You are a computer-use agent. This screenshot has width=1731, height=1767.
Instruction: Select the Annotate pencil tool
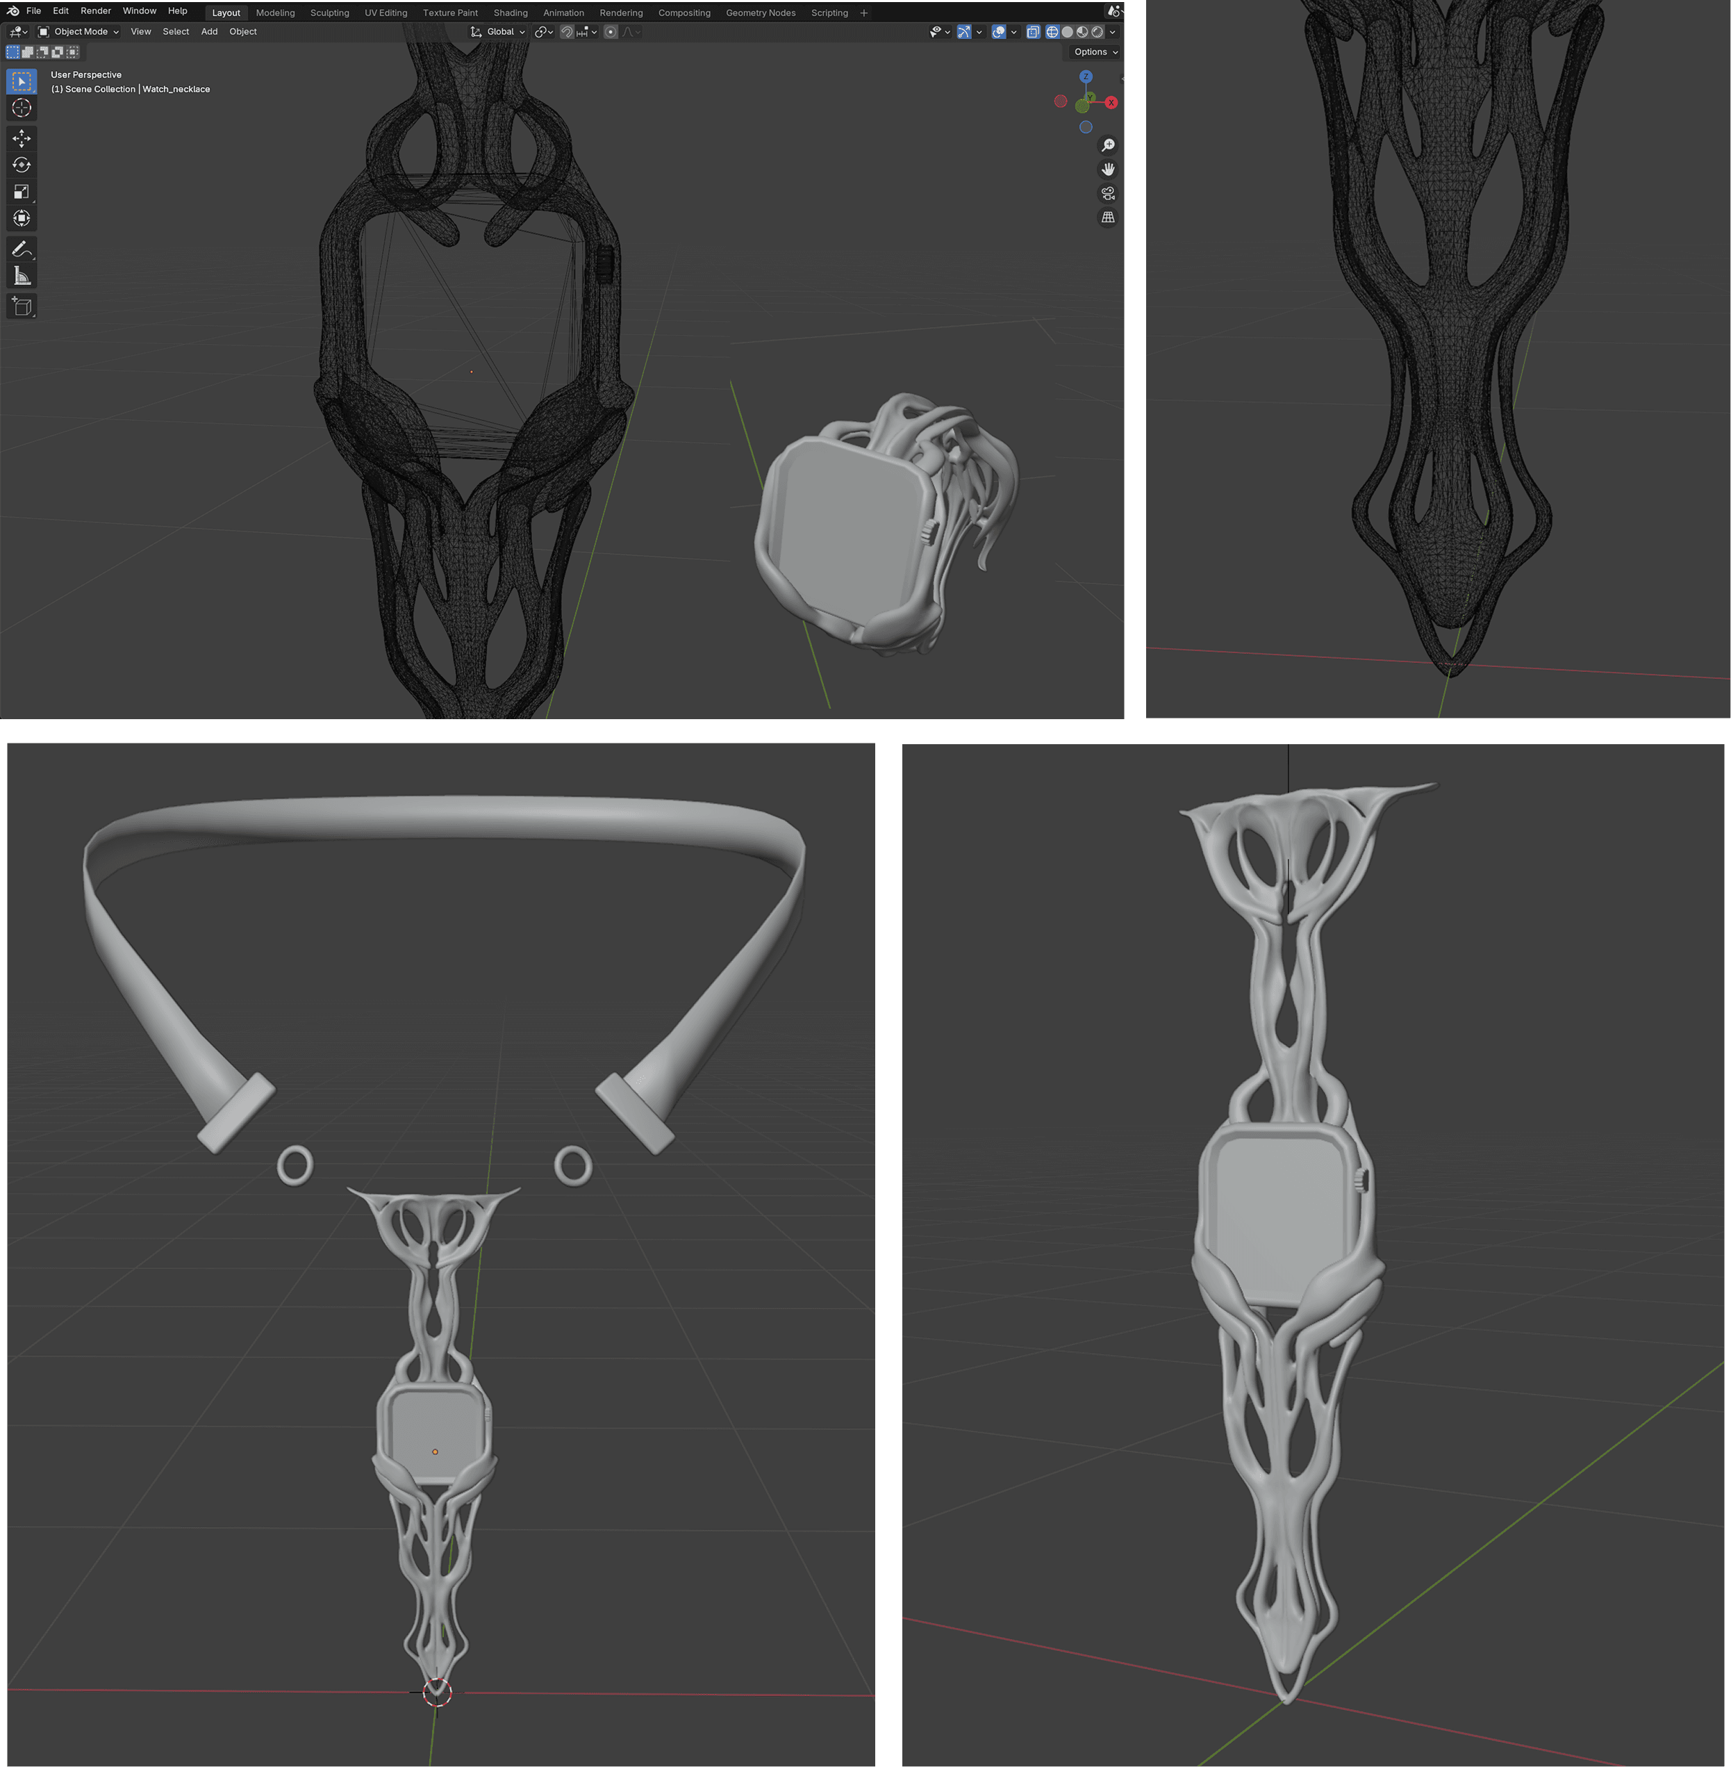click(22, 248)
